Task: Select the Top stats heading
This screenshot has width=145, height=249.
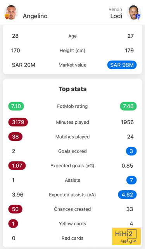Action: [x=72, y=89]
